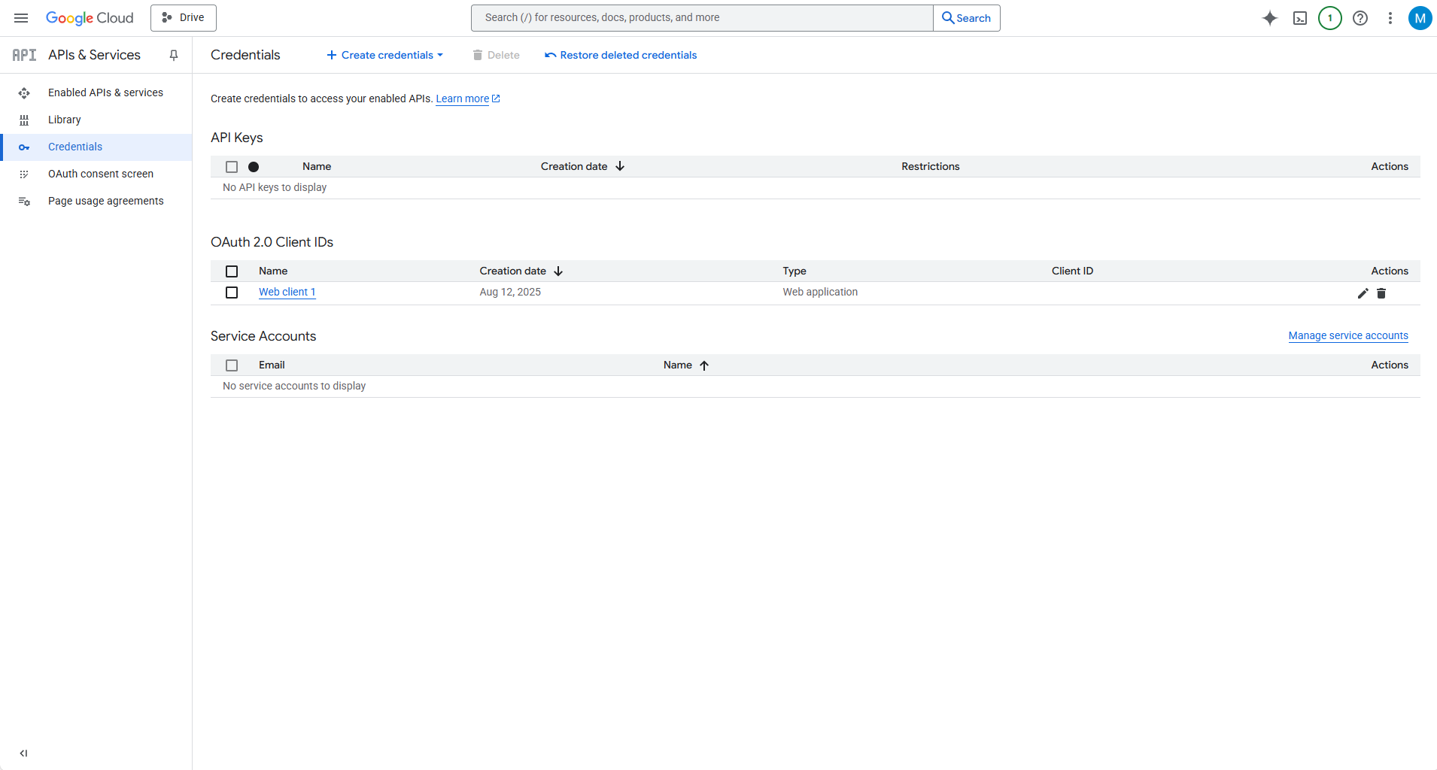
Task: Open the Web client 1 link
Action: [x=287, y=292]
